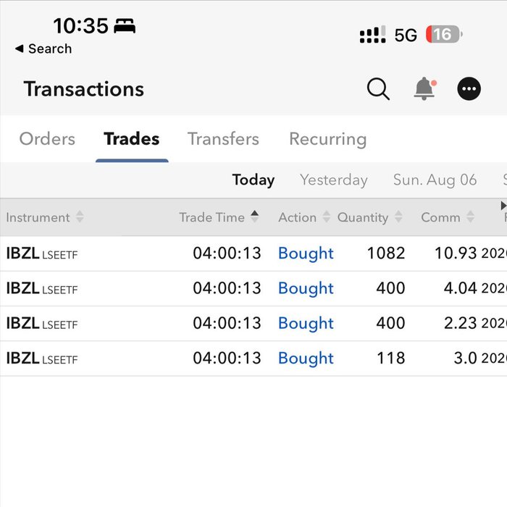The image size is (507, 507).
Task: Sort by Trade Time column arrow
Action: click(x=254, y=217)
